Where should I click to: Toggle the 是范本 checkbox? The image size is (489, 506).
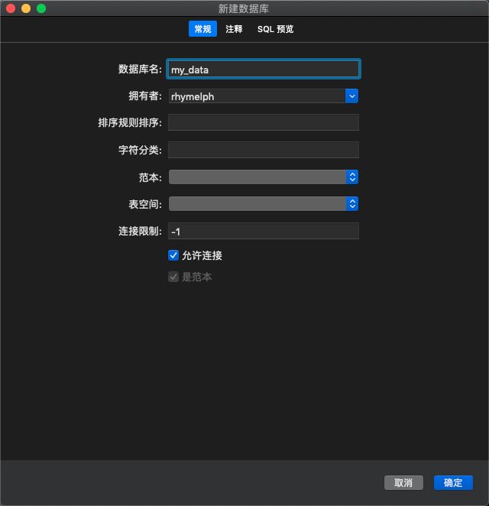pyautogui.click(x=173, y=277)
